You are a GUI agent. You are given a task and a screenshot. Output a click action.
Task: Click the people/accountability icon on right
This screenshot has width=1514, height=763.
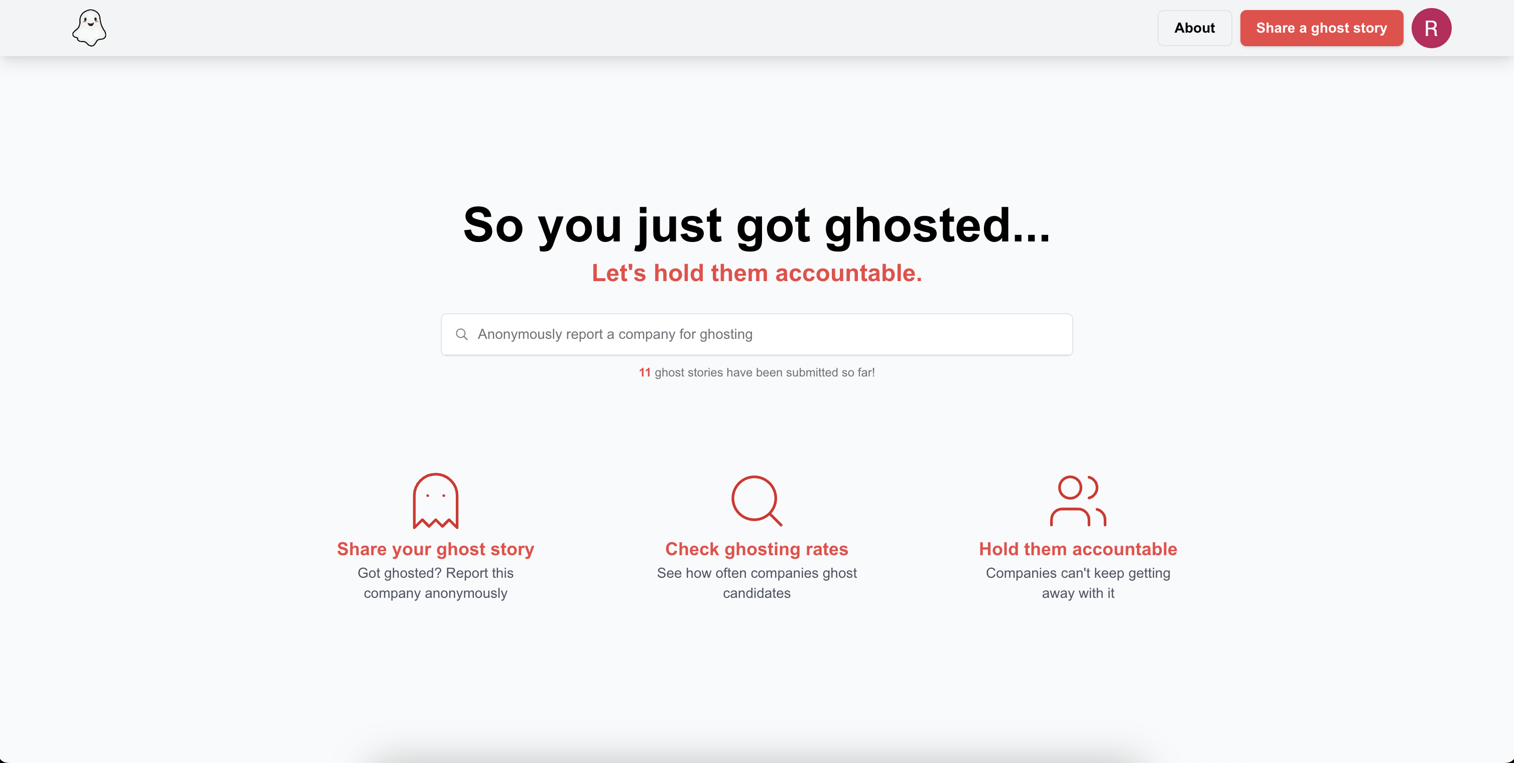coord(1078,501)
